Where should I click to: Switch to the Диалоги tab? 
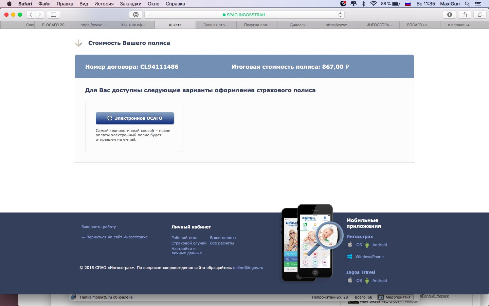pos(298,25)
